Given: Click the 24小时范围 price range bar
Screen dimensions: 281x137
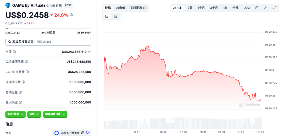Looking at the screenshot, I should point(48,29).
